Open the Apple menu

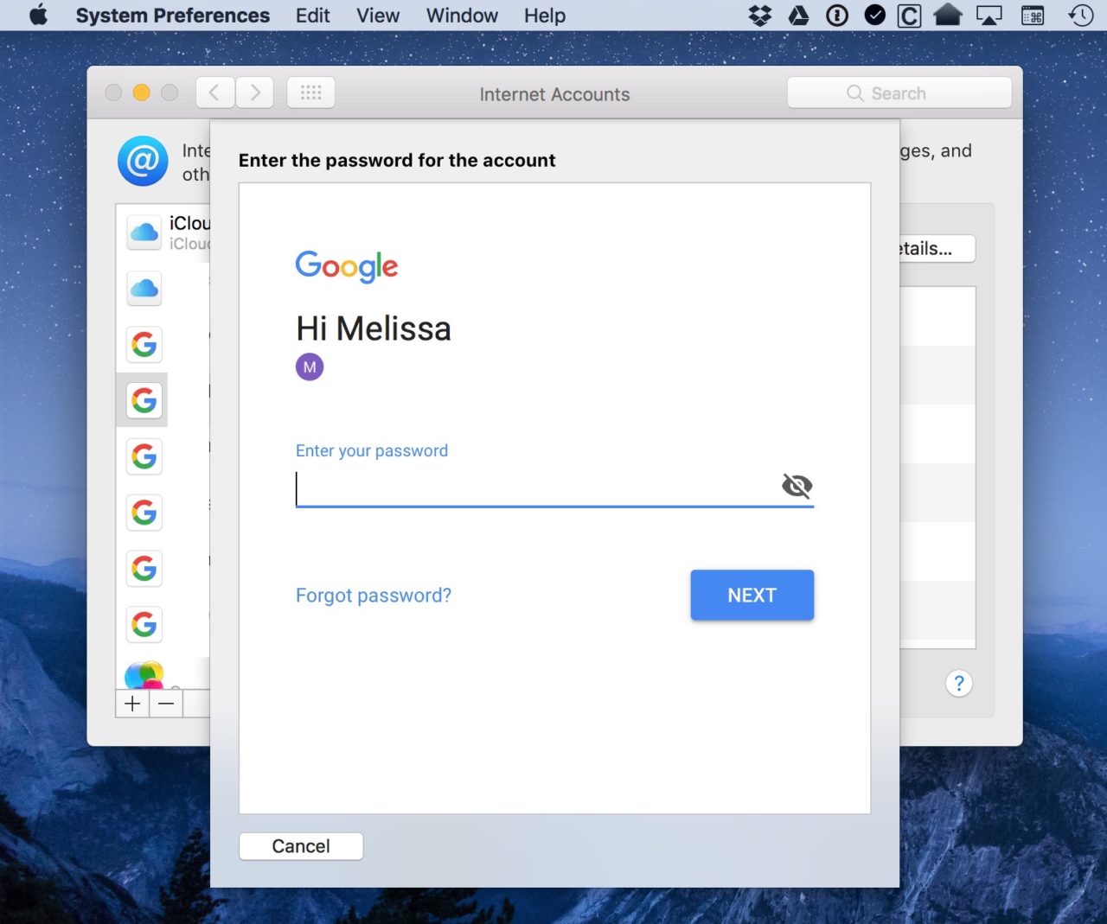pos(38,16)
